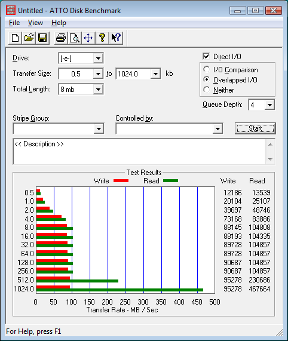Viewport: 288px width, 341px height.
Task: Open the Help menu
Action: click(59, 23)
